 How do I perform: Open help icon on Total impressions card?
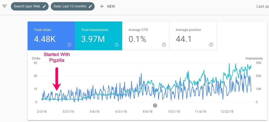pyautogui.click(x=117, y=45)
